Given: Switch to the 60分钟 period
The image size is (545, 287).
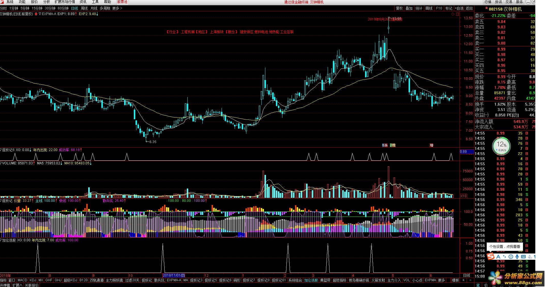Looking at the screenshot, I should (x=63, y=8).
